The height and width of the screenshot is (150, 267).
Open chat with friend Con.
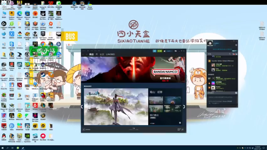click(x=222, y=69)
